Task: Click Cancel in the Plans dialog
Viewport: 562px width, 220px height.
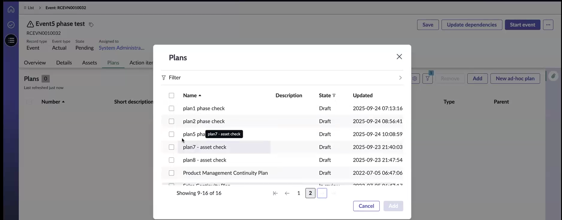Action: (366, 206)
